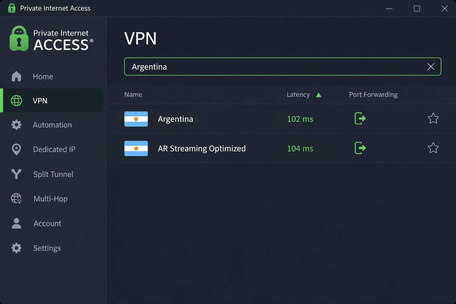Click the Split Tunnel fork icon

[x=16, y=174]
